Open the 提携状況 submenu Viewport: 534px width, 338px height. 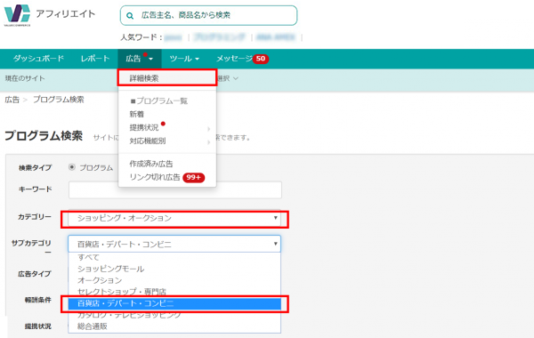coord(143,127)
